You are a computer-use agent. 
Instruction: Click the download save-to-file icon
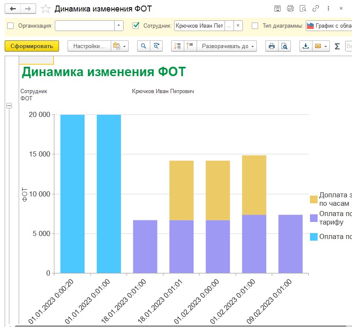click(306, 46)
